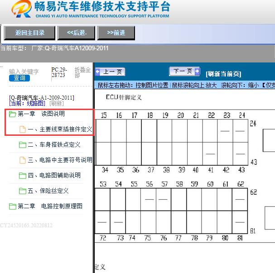Image resolution: width=275 pixels, height=273 pixels.
Task: Click pin number 53 above the lower connector
Action: (x=103, y=184)
